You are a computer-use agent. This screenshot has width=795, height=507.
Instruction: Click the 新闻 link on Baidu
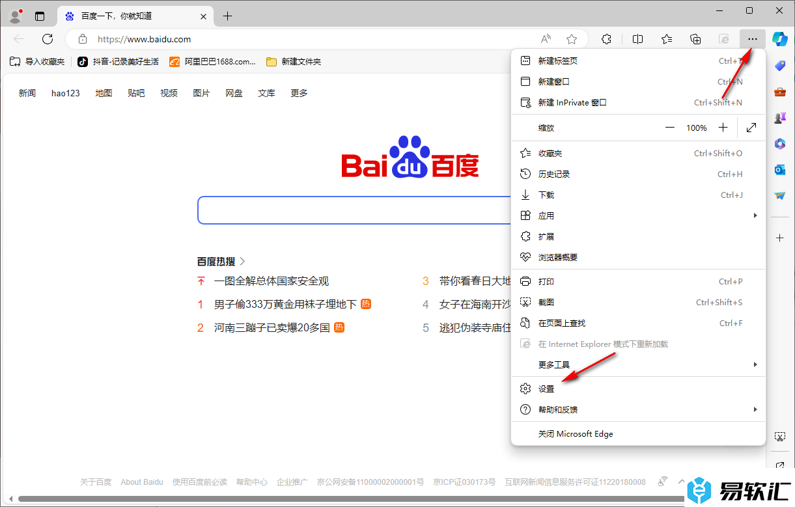(27, 93)
